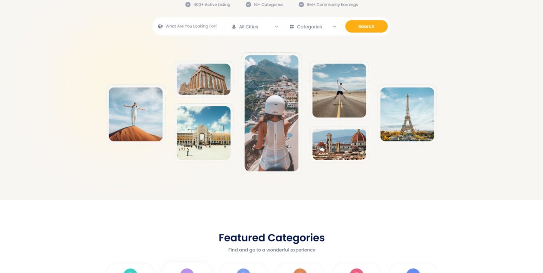Click the checkmark icon next to 16+ Categories
This screenshot has height=273, width=543.
pyautogui.click(x=249, y=5)
